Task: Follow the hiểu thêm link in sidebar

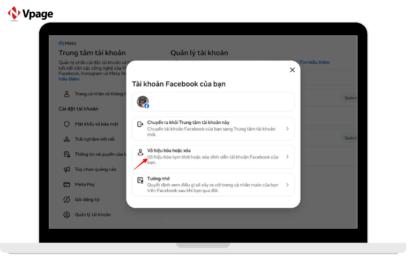Action: tap(69, 79)
